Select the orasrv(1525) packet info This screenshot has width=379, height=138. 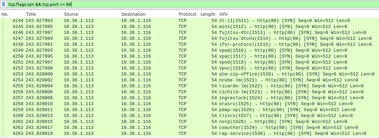[286, 104]
